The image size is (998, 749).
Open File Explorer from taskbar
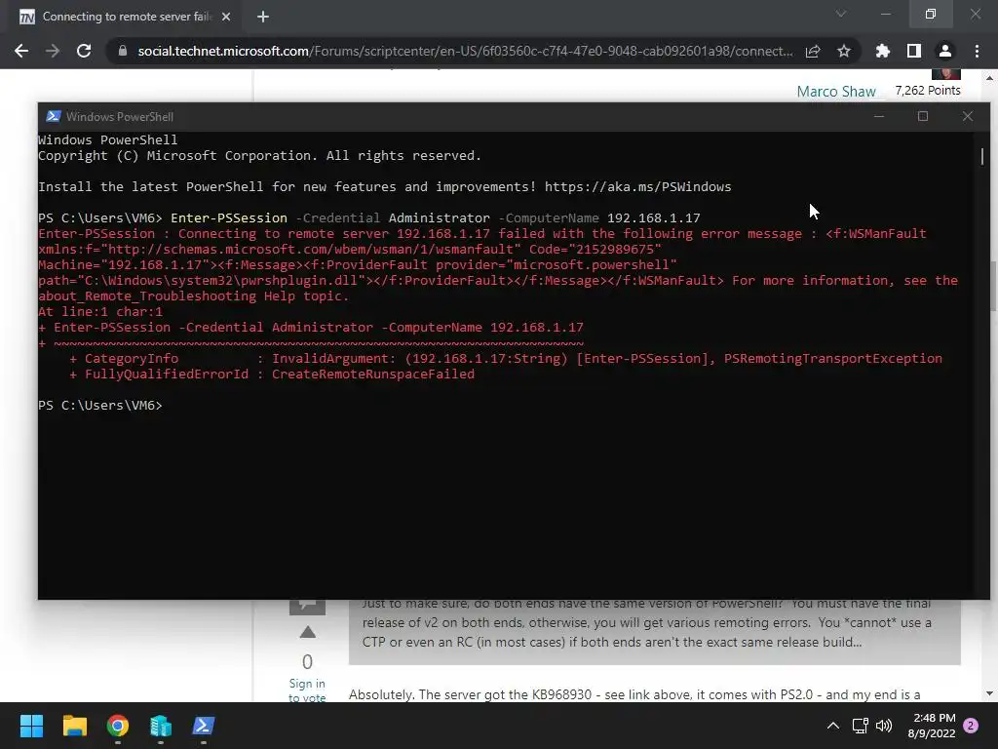click(74, 726)
